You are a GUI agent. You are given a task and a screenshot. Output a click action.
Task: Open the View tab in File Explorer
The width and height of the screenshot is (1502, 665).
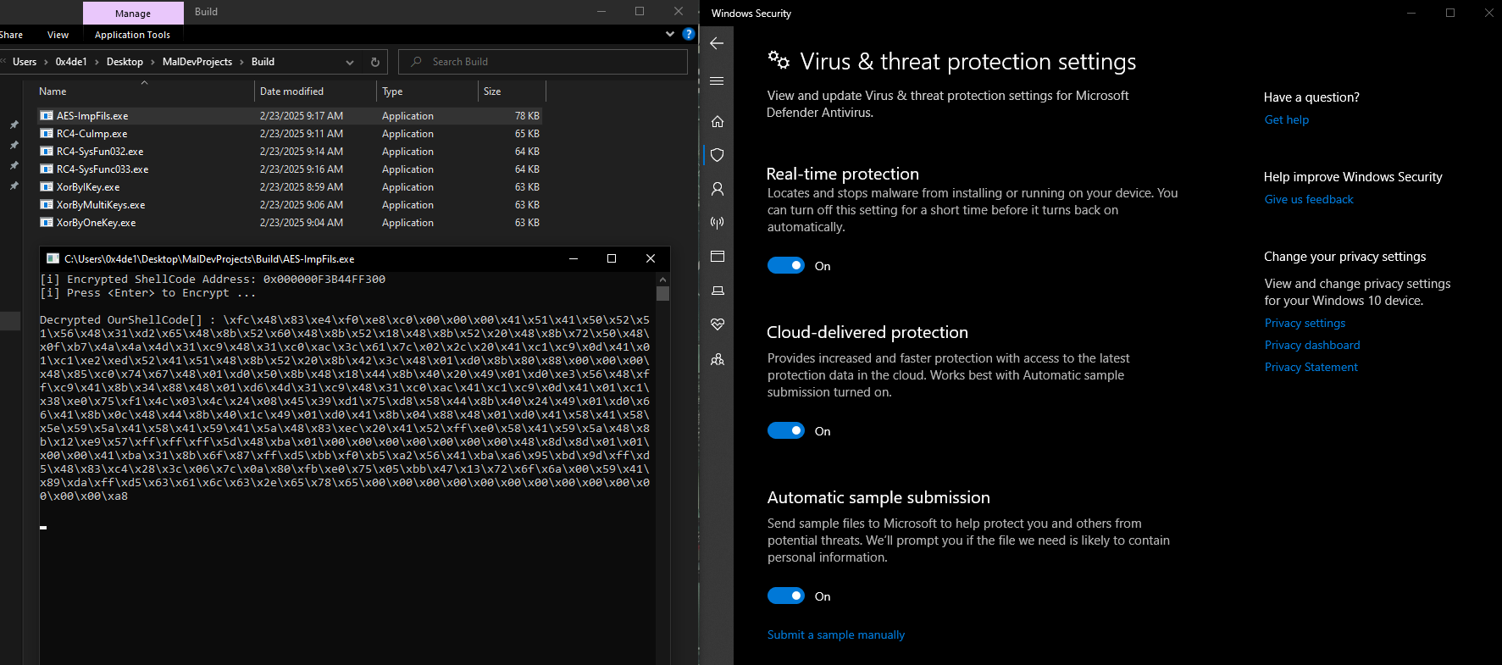click(58, 35)
